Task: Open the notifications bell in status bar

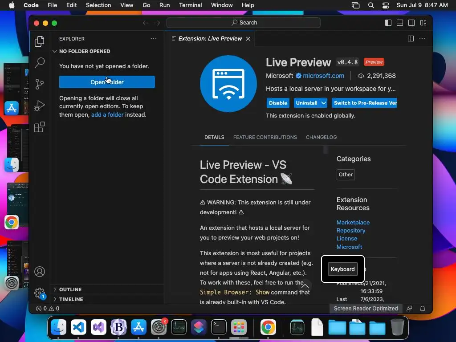Action: [x=423, y=309]
